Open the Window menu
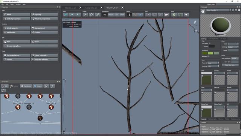 click(x=18, y=4)
